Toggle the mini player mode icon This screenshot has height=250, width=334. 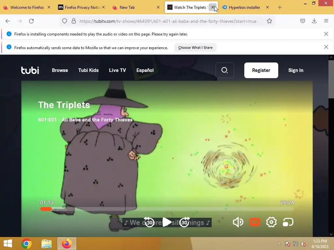pos(288,222)
